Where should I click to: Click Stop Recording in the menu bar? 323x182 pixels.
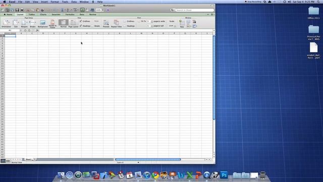coord(253,2)
